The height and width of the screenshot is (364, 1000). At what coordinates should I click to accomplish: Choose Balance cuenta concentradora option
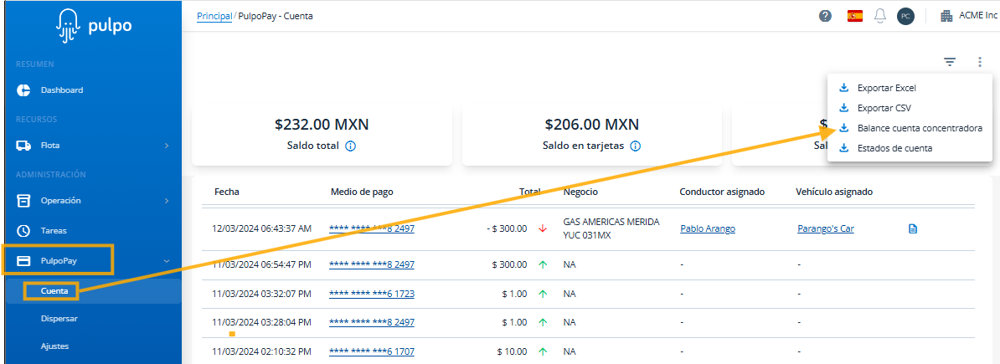point(919,128)
